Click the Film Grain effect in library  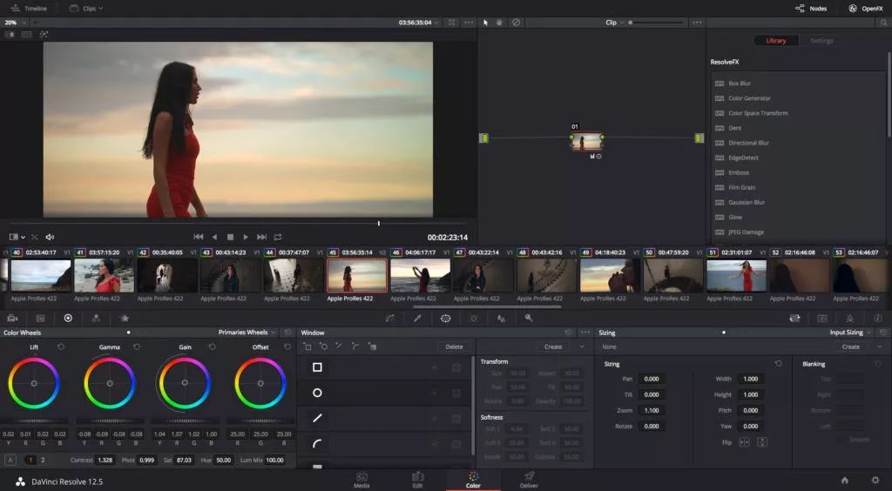[743, 187]
